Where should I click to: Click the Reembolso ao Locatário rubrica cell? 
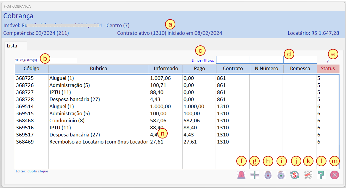point(99,142)
